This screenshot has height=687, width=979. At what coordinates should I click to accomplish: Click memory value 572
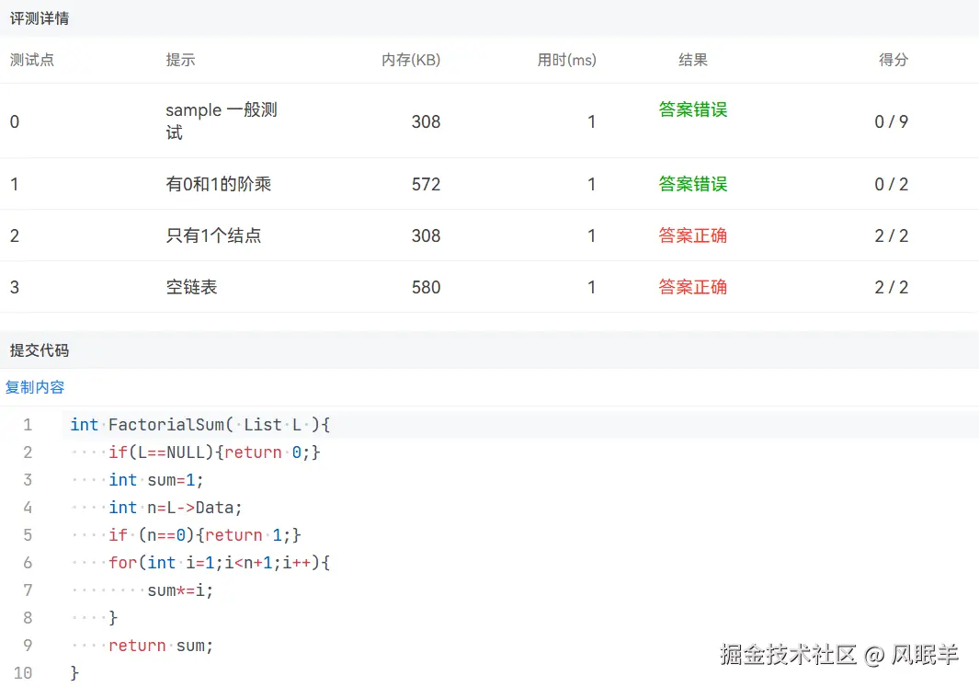pyautogui.click(x=426, y=184)
